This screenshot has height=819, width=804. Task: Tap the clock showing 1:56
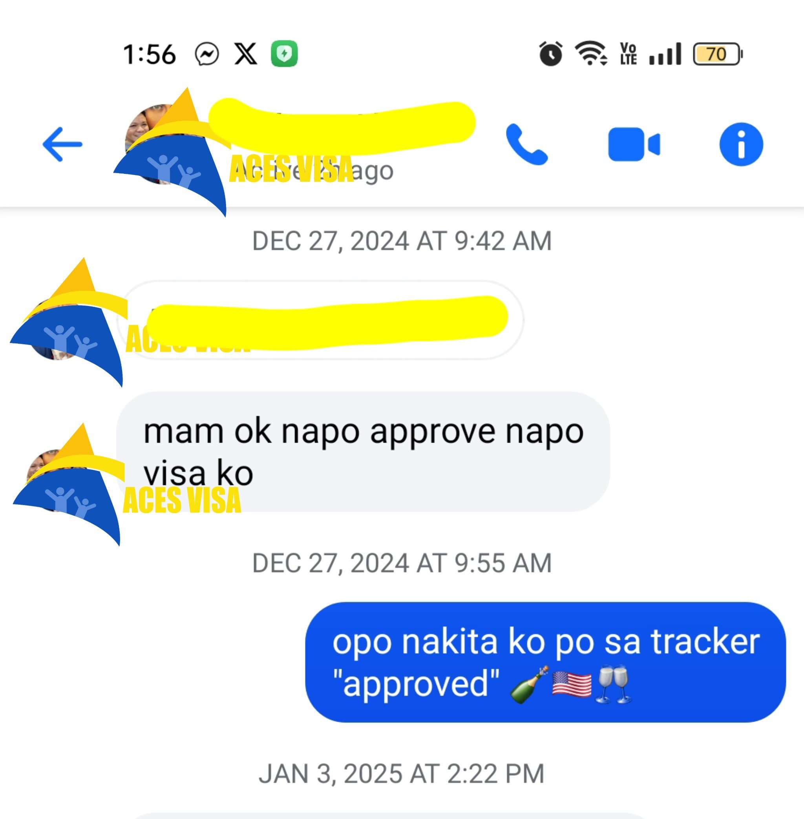click(x=149, y=55)
